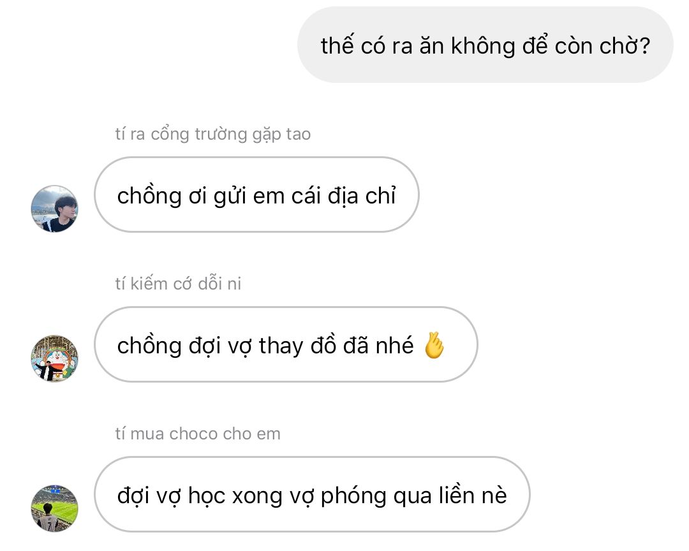Click the word 'không' in the outgoing message

pyautogui.click(x=483, y=46)
